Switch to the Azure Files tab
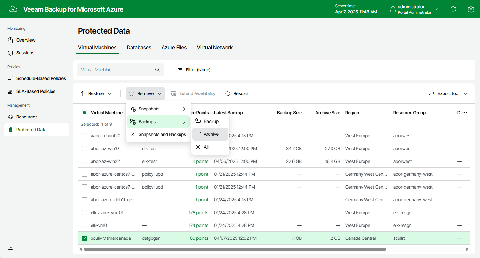480x258 pixels. tap(174, 47)
